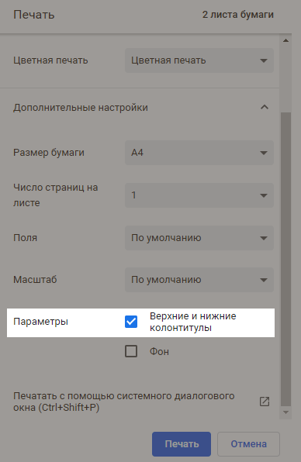Image resolution: width=301 pixels, height=462 pixels.
Task: Open the Цветная печать color dropdown
Action: [x=199, y=60]
